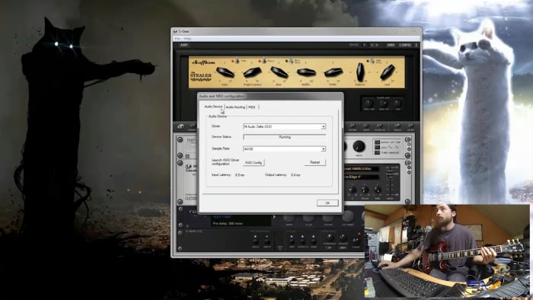Image resolution: width=533 pixels, height=300 pixels.
Task: Flip the toggle switch above the Gain knob
Action: 237,61
